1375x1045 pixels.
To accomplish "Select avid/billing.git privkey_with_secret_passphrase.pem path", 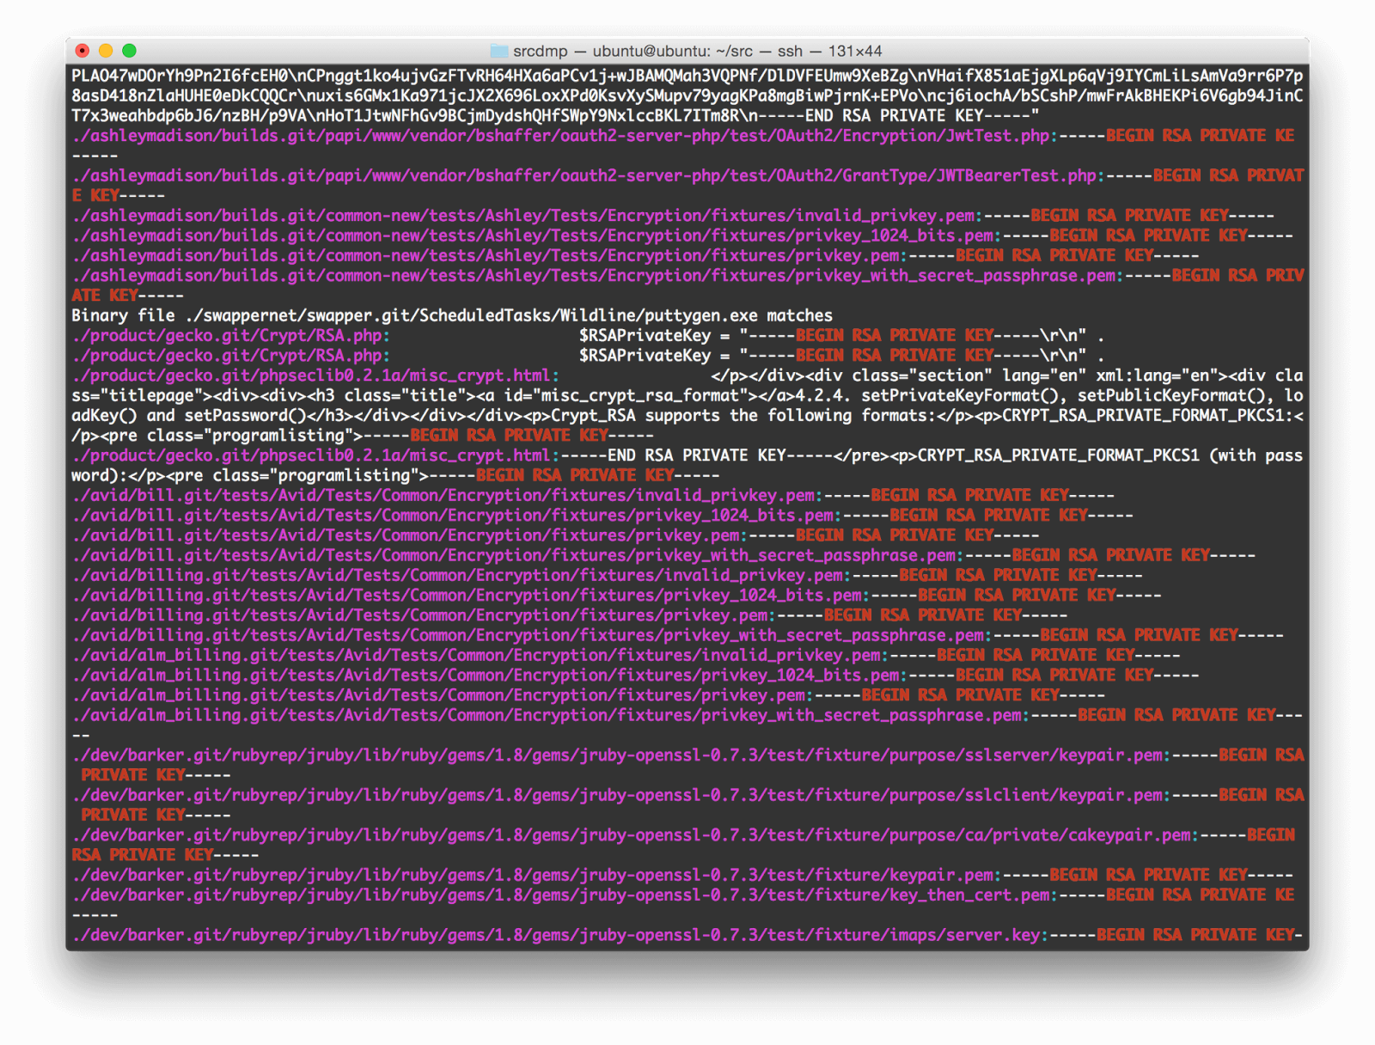I will point(528,635).
